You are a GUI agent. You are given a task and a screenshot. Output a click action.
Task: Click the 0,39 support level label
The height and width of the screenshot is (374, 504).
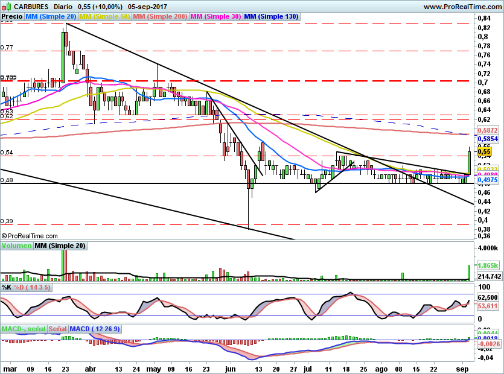coord(7,221)
